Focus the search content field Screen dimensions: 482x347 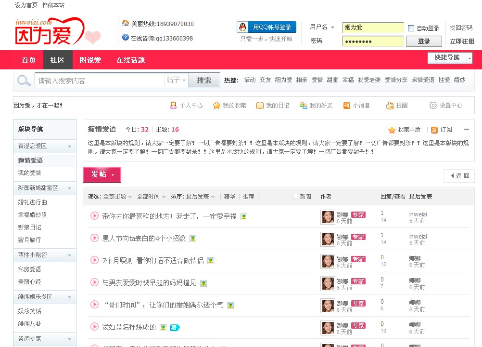[100, 80]
